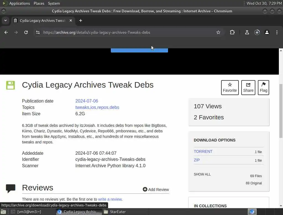Close the Cydia Legacy Archives tab
The width and height of the screenshot is (283, 215).
pyautogui.click(x=71, y=20)
